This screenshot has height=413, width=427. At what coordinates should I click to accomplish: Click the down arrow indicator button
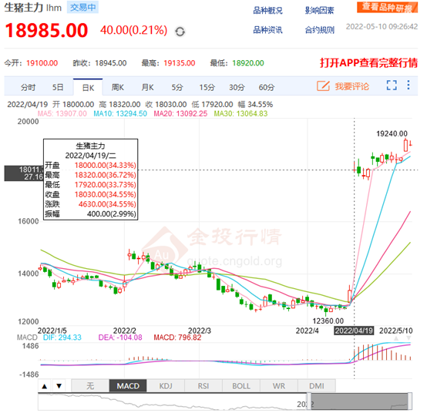coord(59,386)
